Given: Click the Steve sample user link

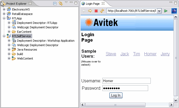Looking at the screenshot, I should (111, 54).
